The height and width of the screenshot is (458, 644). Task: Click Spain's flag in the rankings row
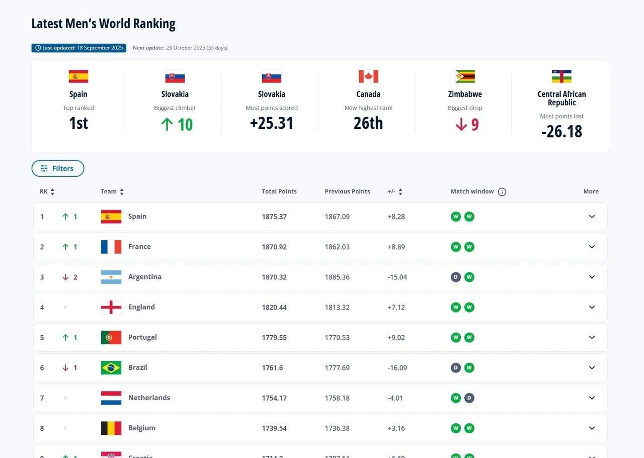click(111, 217)
